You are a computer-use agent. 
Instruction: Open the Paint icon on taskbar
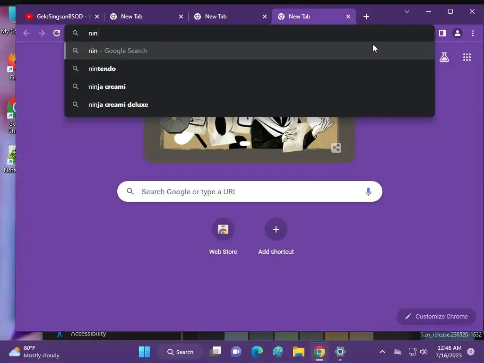[x=278, y=352]
